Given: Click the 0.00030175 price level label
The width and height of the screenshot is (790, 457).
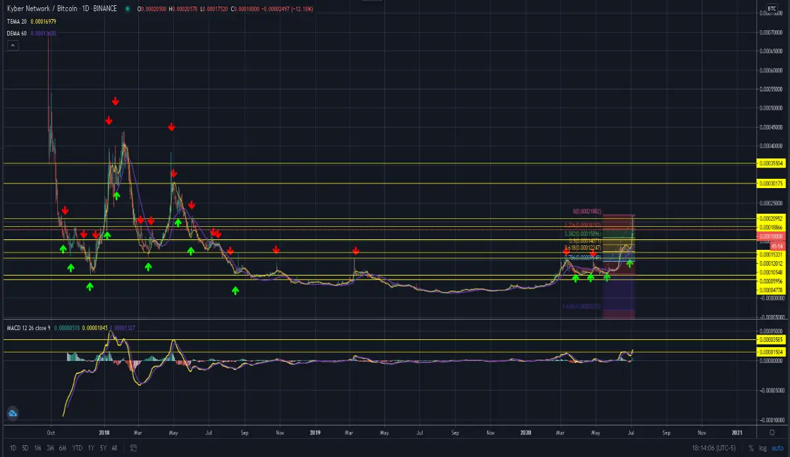Looking at the screenshot, I should pyautogui.click(x=771, y=184).
